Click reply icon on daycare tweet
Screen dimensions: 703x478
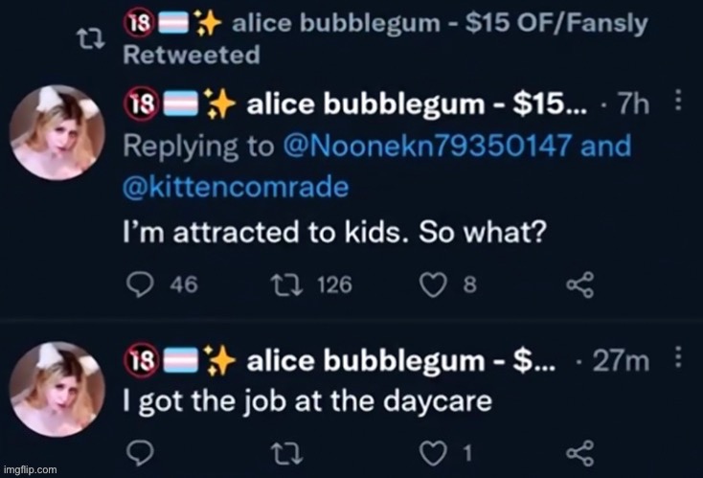[x=141, y=452]
